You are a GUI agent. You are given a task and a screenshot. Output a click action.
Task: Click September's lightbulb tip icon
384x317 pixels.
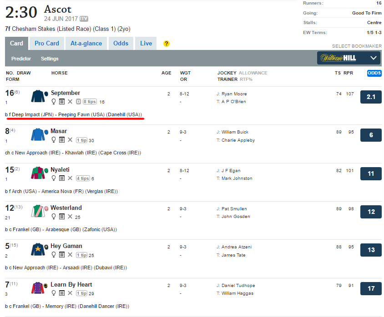tap(54, 102)
